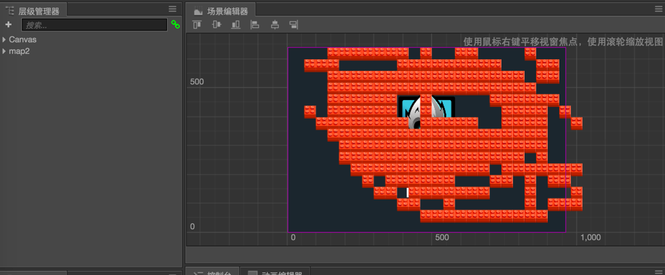Switch to the 场景编辑器 tab
Image resolution: width=665 pixels, height=275 pixels.
click(221, 10)
